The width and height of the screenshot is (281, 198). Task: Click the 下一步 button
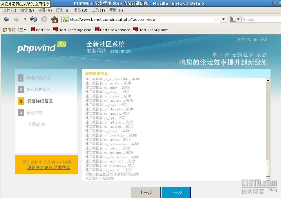(176, 192)
